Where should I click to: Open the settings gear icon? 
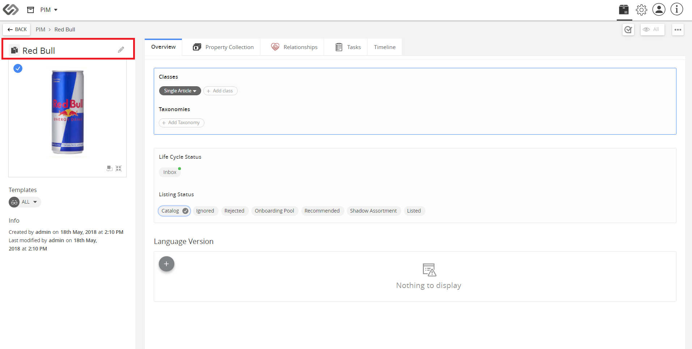[641, 10]
